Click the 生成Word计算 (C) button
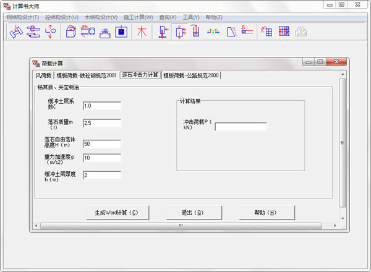Screen dimensions: 371x272 (x=117, y=213)
